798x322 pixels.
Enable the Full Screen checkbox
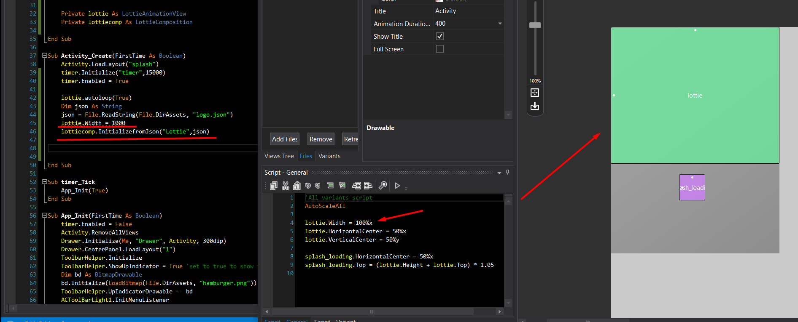(x=440, y=49)
